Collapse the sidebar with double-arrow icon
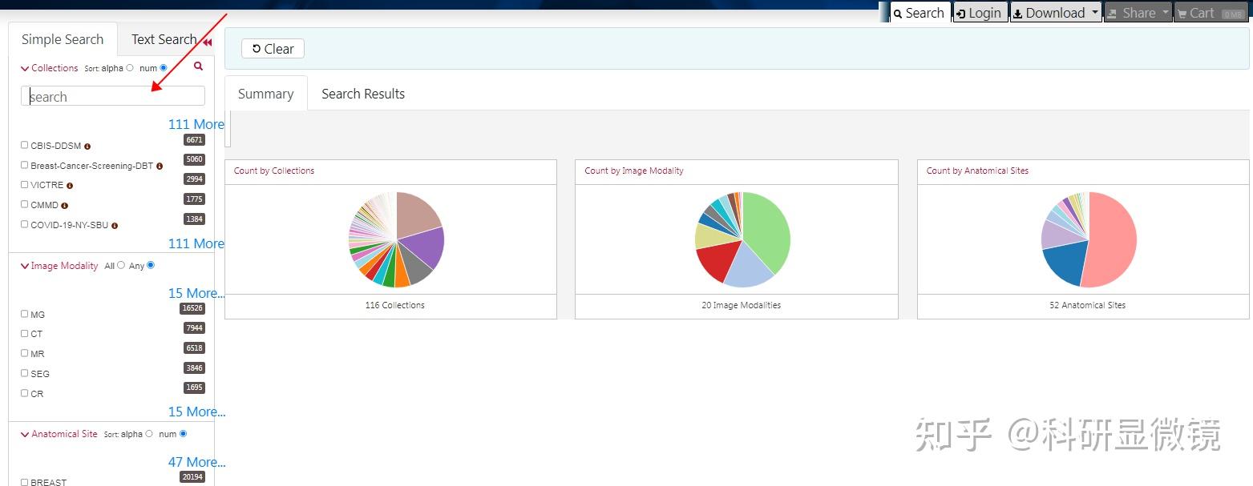 point(208,42)
